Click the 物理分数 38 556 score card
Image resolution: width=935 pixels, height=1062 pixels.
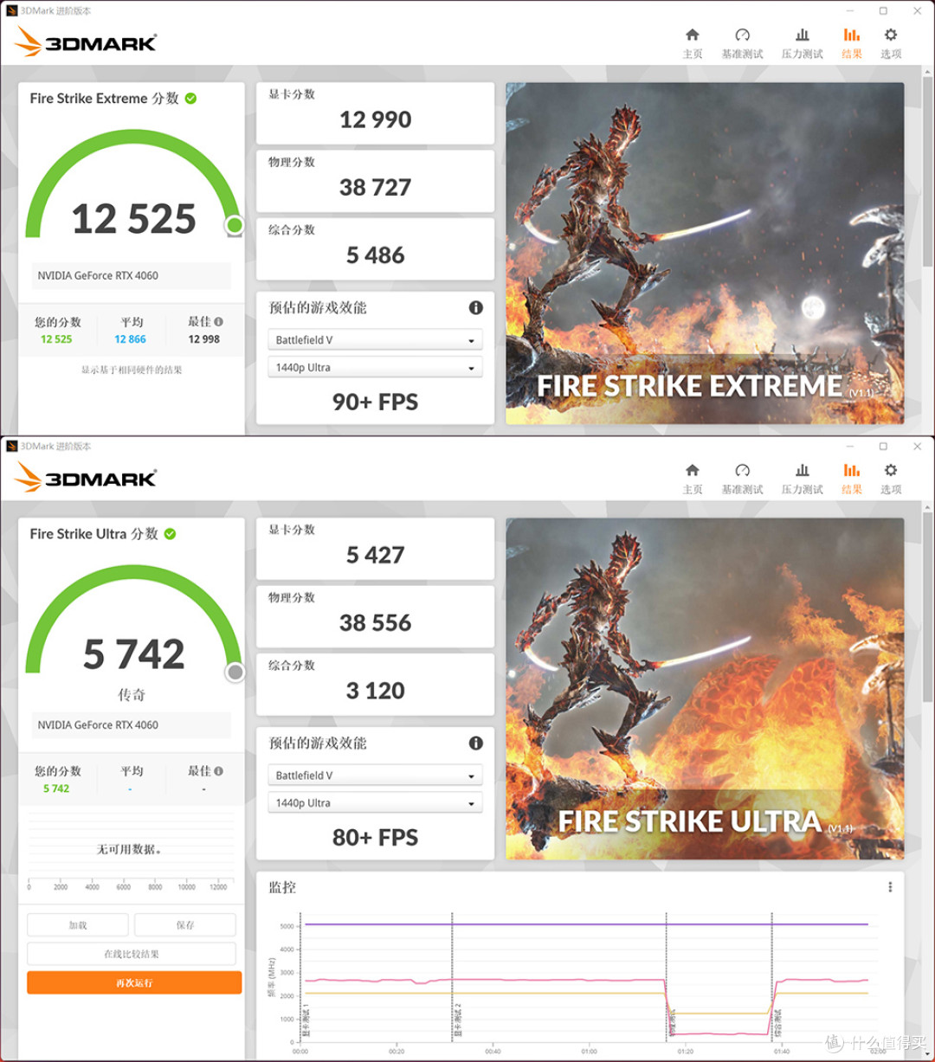point(375,616)
